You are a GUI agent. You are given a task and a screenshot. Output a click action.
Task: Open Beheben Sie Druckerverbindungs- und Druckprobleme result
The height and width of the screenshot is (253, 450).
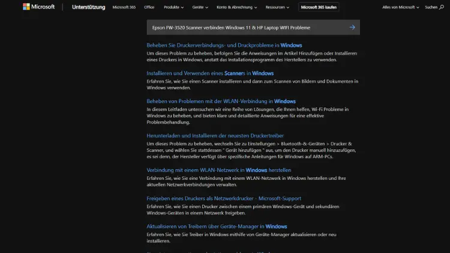point(224,45)
